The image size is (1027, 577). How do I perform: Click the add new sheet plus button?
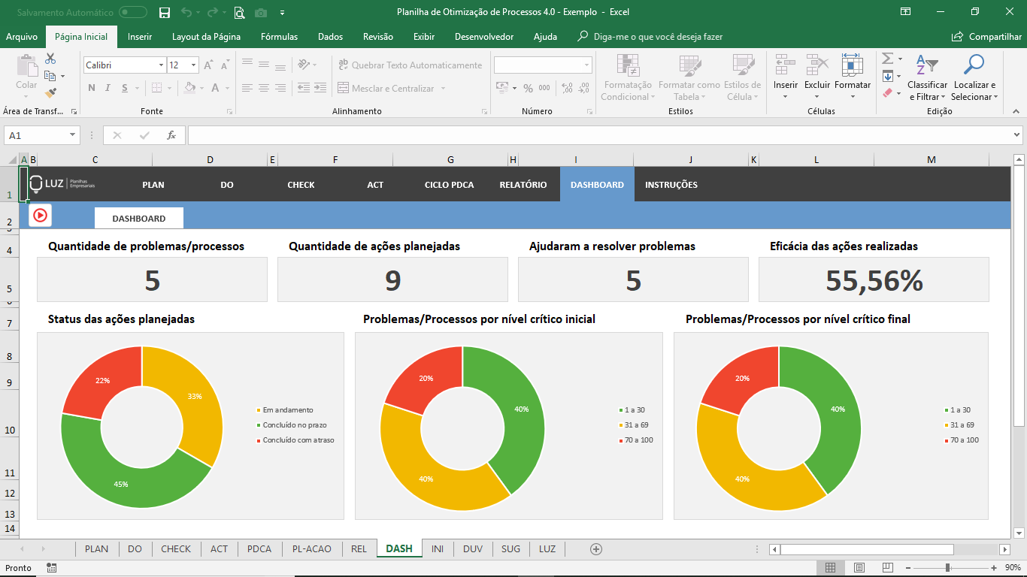pos(596,549)
